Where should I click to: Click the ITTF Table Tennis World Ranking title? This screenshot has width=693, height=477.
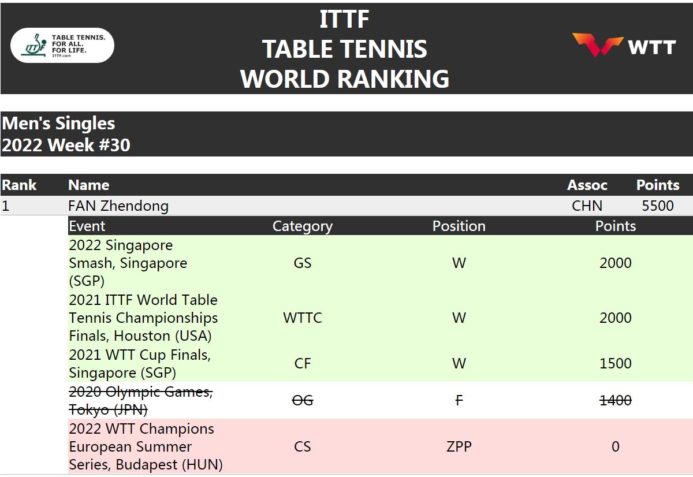[345, 49]
